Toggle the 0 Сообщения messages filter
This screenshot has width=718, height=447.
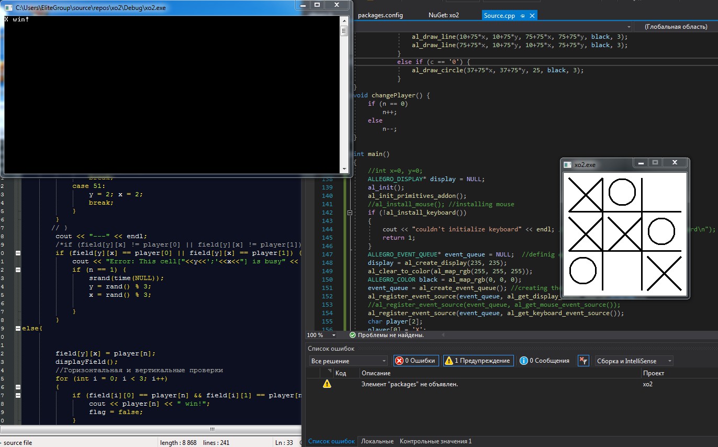[544, 361]
